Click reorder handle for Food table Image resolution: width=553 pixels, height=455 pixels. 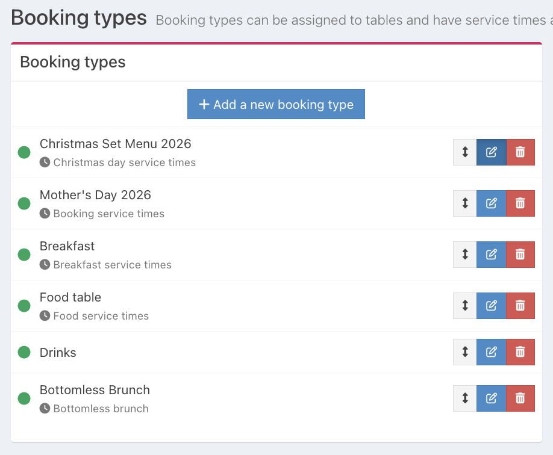[465, 306]
